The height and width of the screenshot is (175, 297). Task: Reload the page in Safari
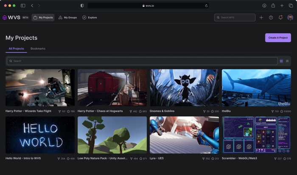[x=206, y=5]
